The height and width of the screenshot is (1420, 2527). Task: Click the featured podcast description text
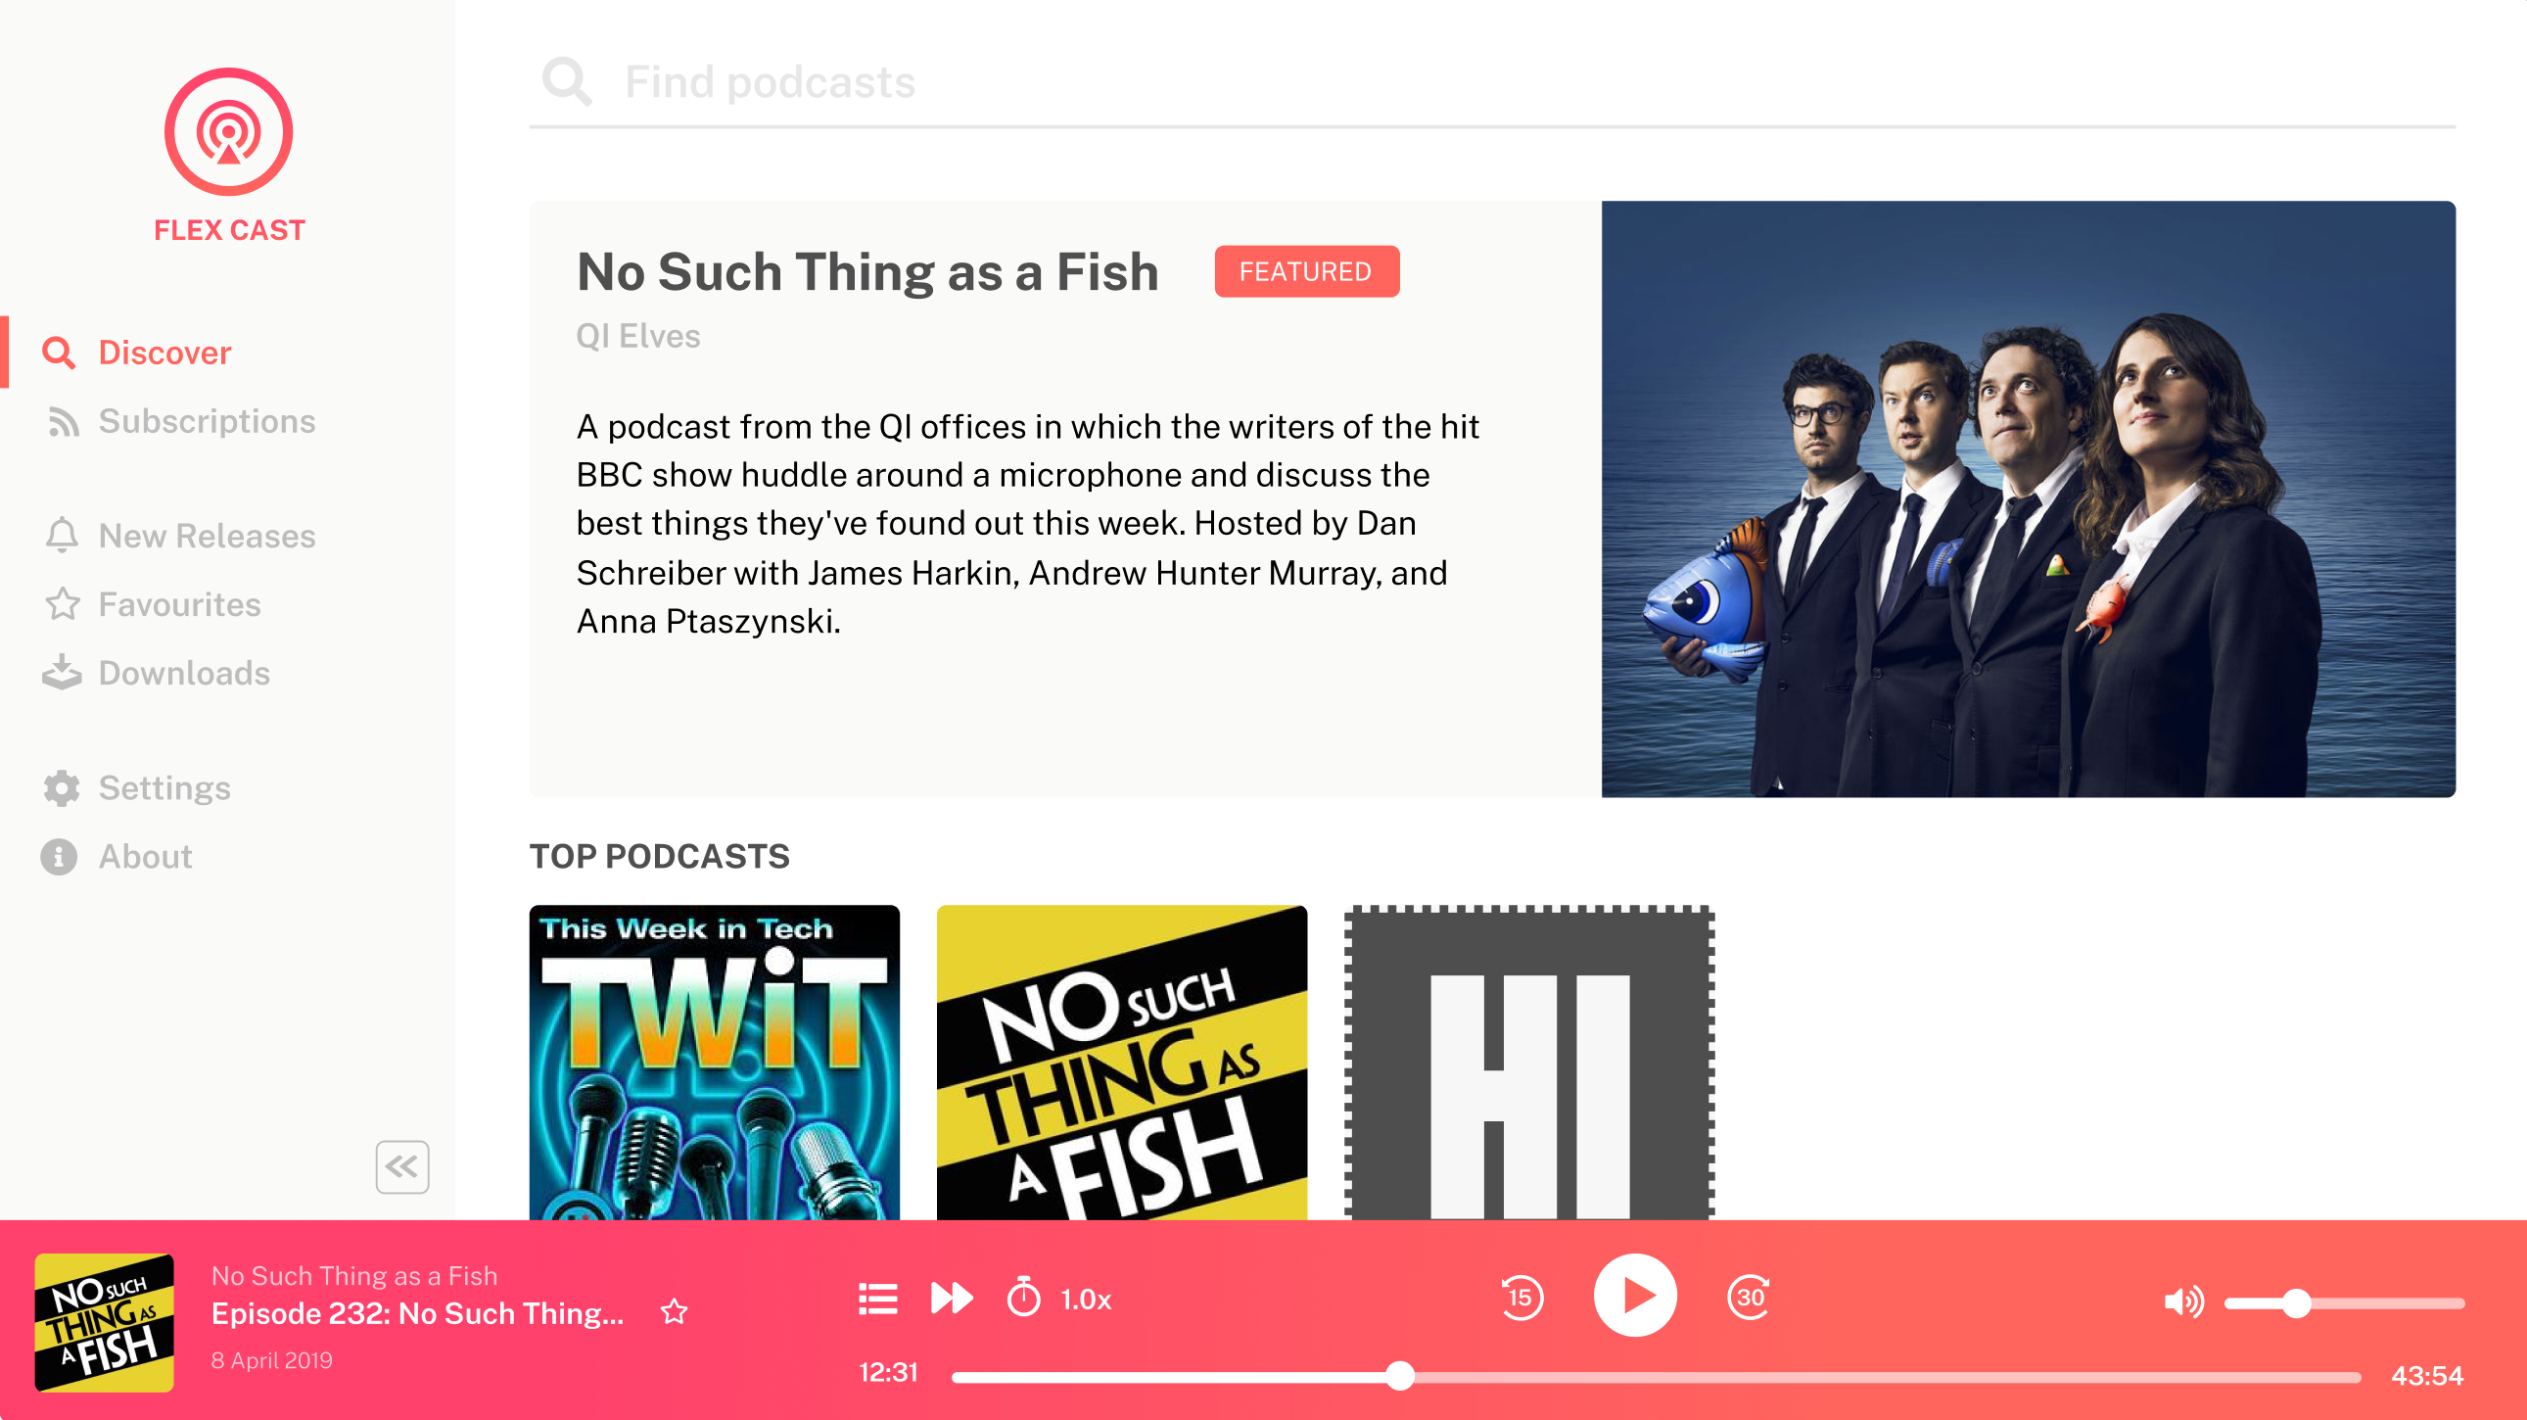point(1027,523)
